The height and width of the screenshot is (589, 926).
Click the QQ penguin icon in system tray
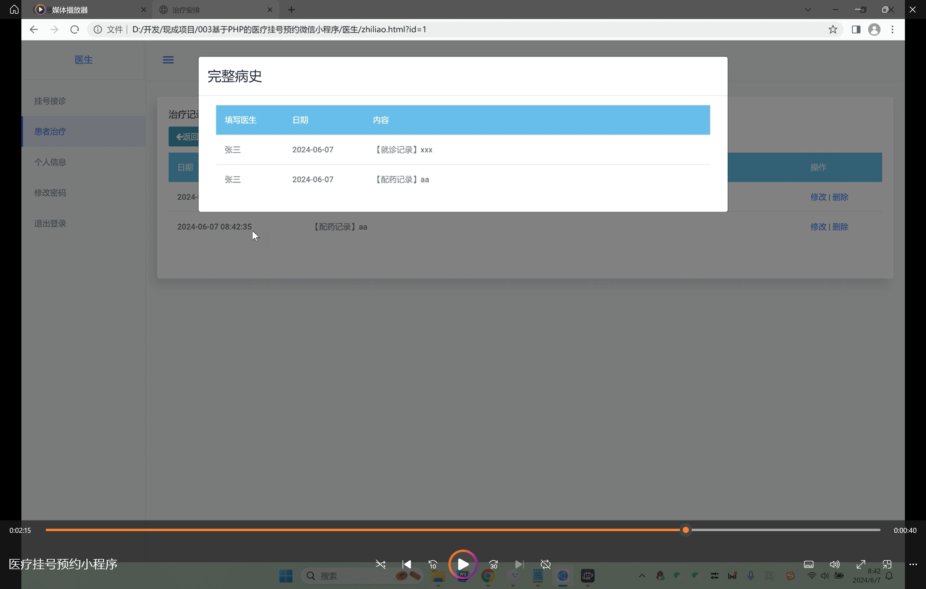pyautogui.click(x=660, y=576)
